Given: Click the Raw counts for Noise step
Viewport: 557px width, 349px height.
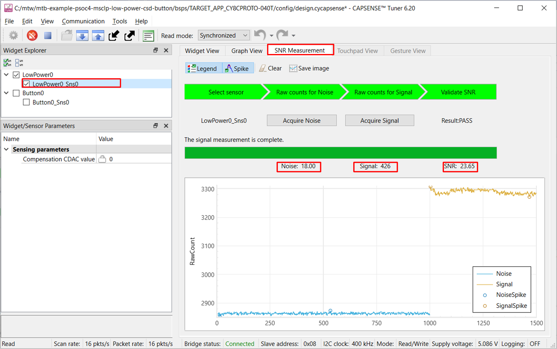Looking at the screenshot, I should (304, 92).
